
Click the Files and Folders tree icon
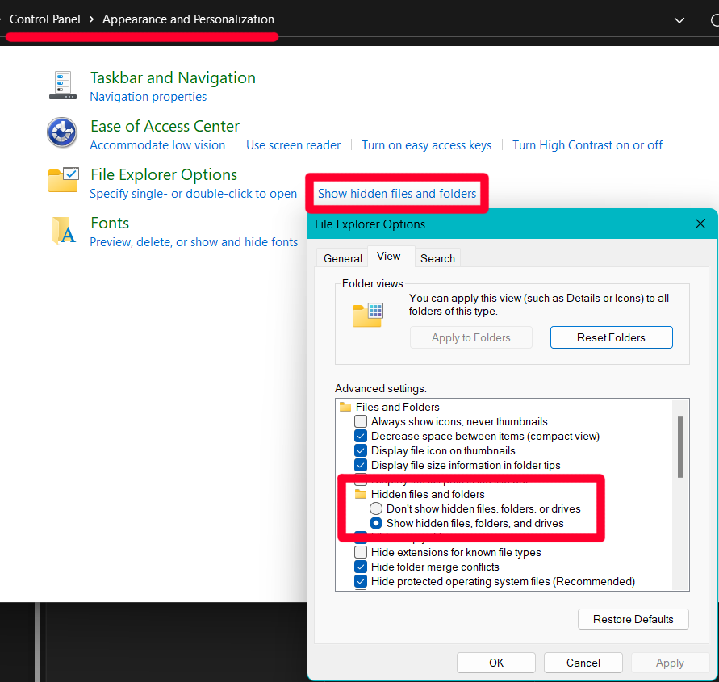click(x=345, y=407)
